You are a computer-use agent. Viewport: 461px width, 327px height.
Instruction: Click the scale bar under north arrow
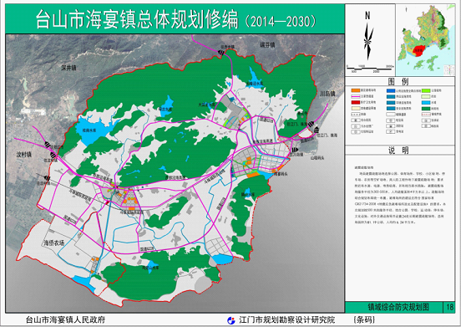(x=370, y=69)
